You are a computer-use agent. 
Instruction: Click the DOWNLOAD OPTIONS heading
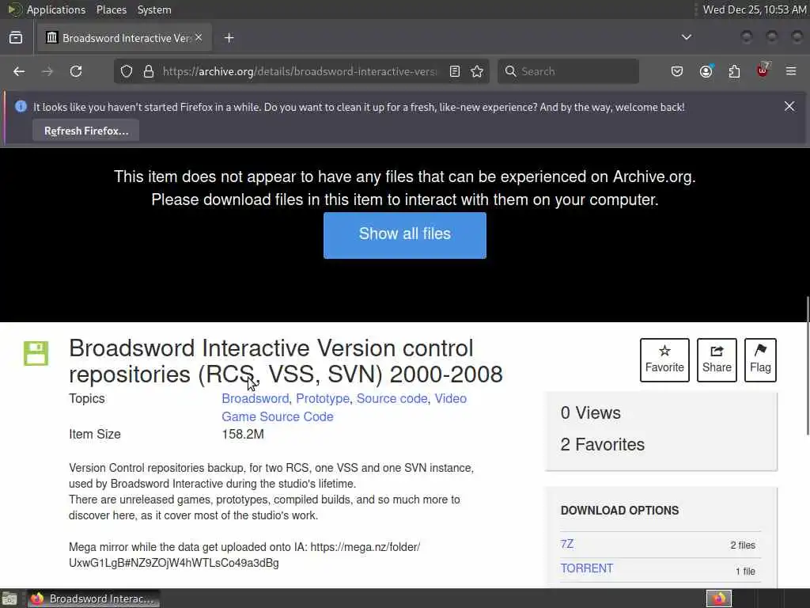click(x=619, y=511)
